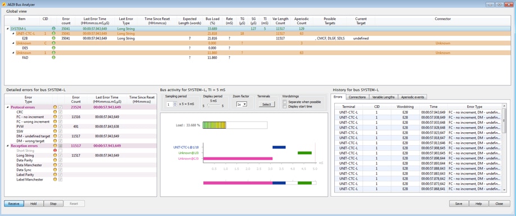The image size is (516, 216).
Task: Click orange status icon for Protocol errors
Action: 55,107
